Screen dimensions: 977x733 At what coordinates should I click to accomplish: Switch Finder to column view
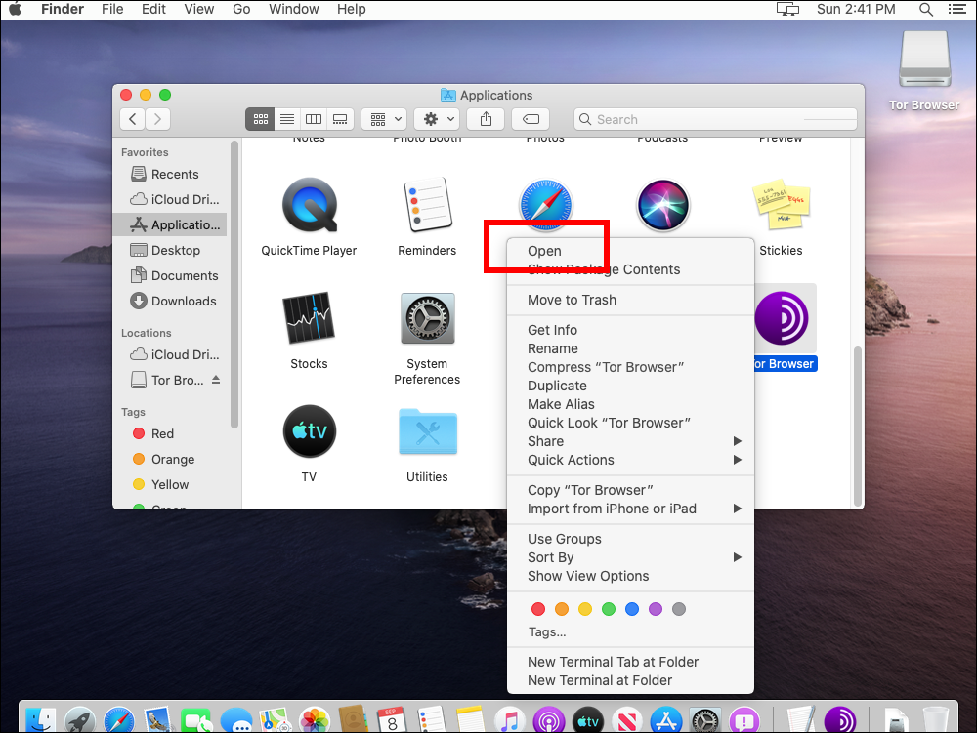[313, 118]
